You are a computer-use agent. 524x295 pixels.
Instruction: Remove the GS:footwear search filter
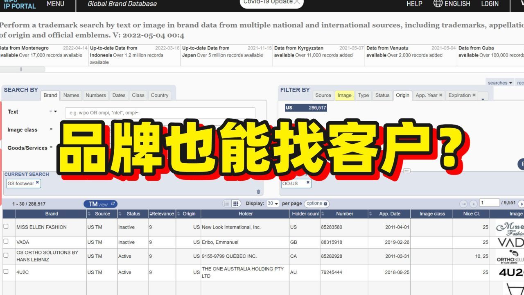37,183
